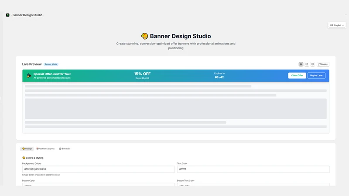Switch to the Behavior tab
Screen dimensions: 349x196
pyautogui.click(x=65, y=149)
